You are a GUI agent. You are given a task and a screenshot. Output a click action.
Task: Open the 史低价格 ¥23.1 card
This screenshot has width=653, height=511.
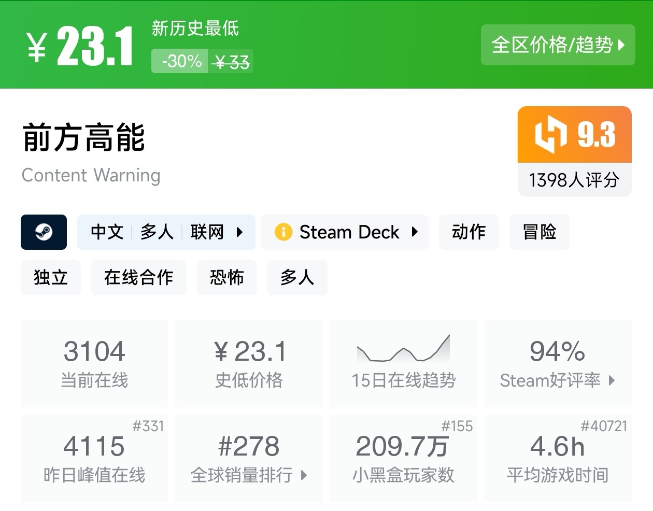tap(249, 363)
